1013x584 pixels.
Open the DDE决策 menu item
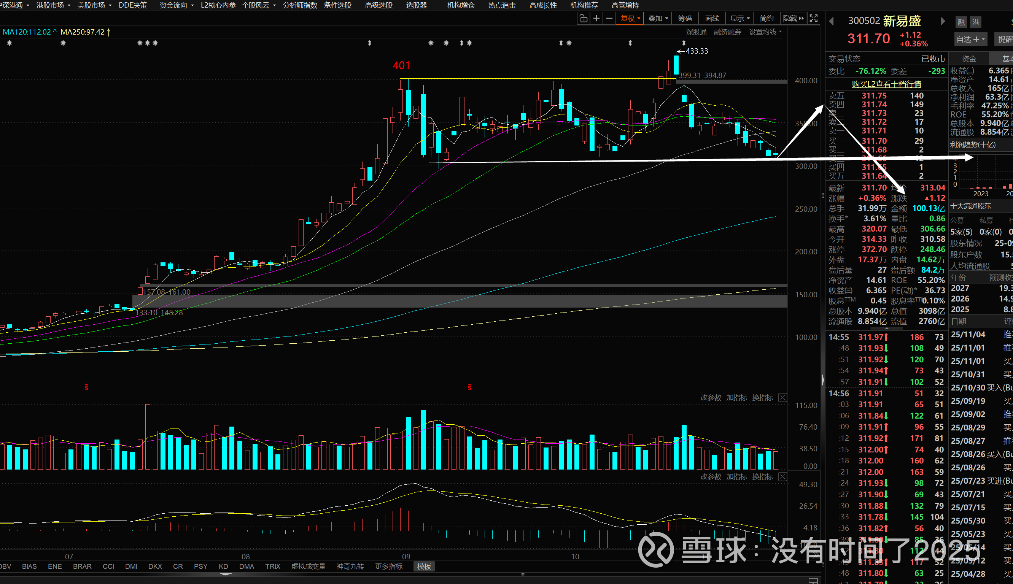[x=133, y=5]
